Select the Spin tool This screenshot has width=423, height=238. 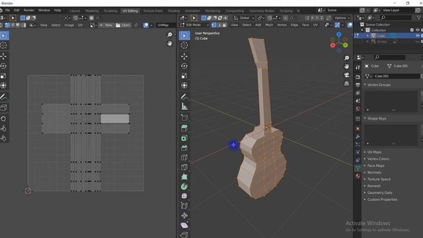coord(184,186)
